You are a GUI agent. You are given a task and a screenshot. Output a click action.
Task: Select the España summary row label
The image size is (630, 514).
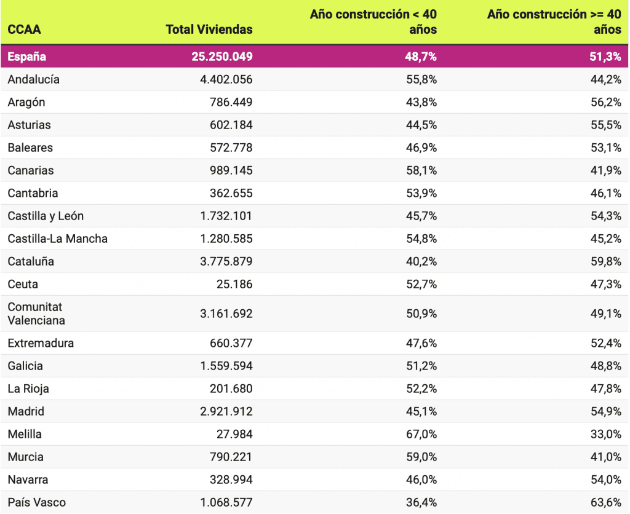coord(27,57)
